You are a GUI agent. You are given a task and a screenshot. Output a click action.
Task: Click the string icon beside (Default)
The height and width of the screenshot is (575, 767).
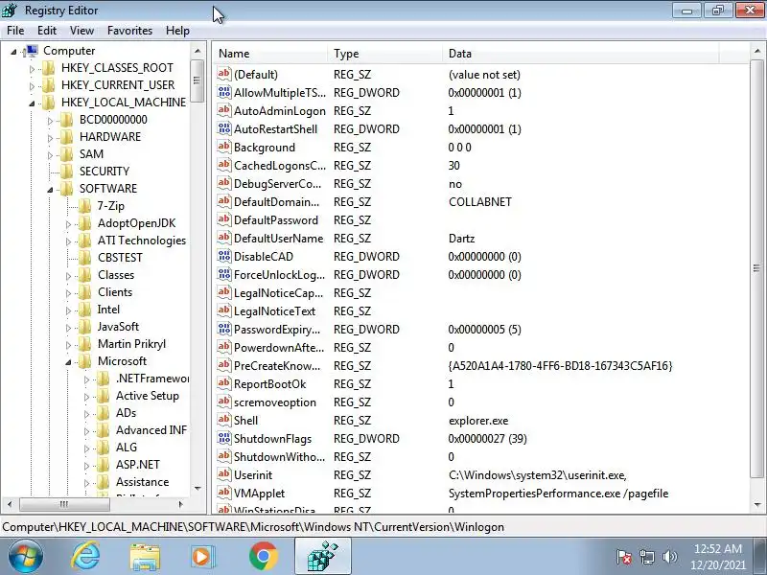(224, 74)
